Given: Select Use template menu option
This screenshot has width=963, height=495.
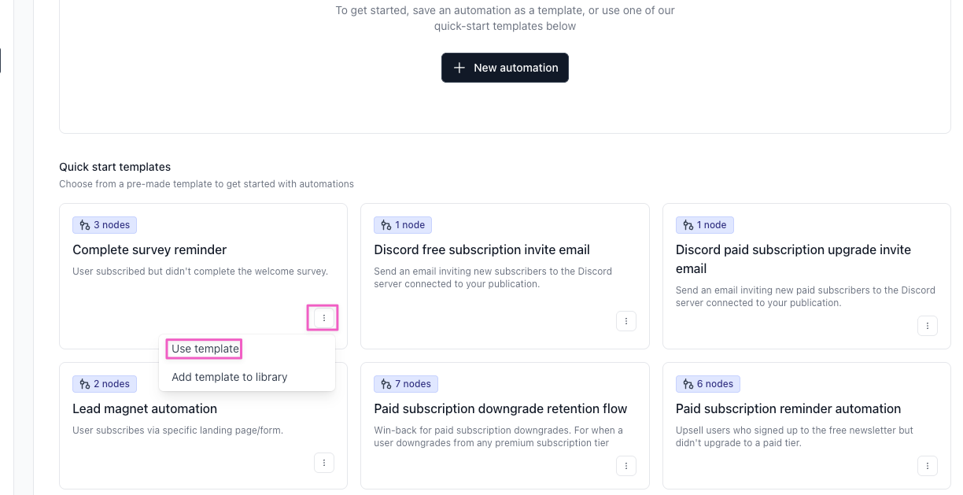Looking at the screenshot, I should click(x=205, y=349).
